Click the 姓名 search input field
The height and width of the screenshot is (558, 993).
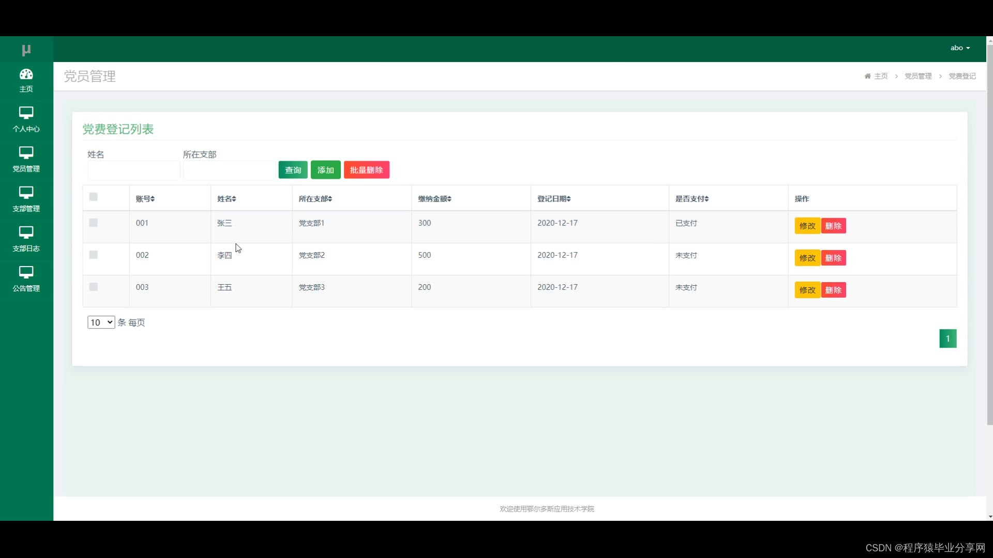pyautogui.click(x=134, y=170)
